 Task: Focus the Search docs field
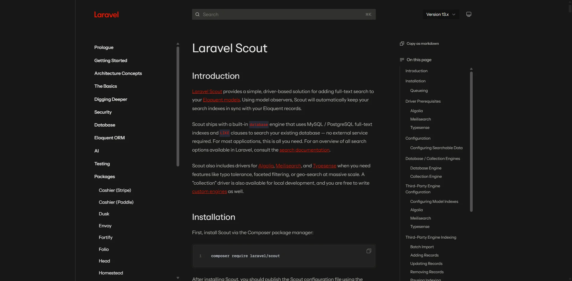pos(284,14)
